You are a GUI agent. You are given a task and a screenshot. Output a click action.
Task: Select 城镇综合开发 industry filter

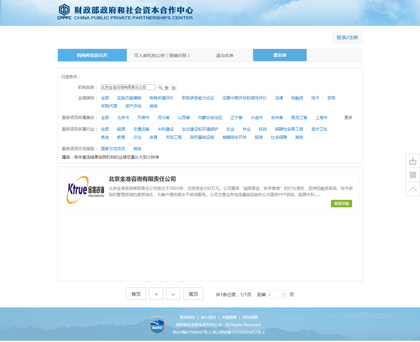[x=234, y=137]
